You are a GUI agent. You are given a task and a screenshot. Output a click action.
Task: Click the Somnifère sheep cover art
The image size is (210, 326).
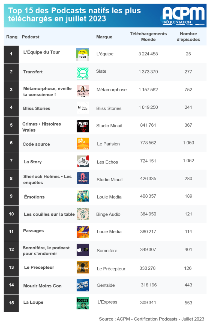pyautogui.click(x=83, y=250)
